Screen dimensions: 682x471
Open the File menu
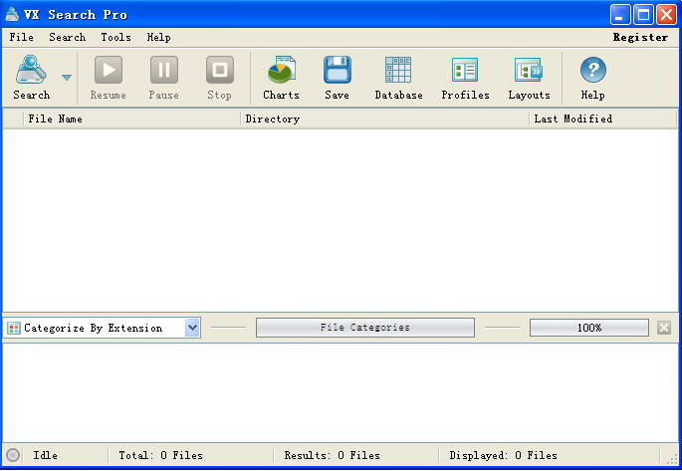point(21,38)
